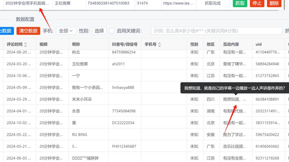Click the 互动内容 column header
The height and width of the screenshot is (162, 289).
[x=231, y=44]
